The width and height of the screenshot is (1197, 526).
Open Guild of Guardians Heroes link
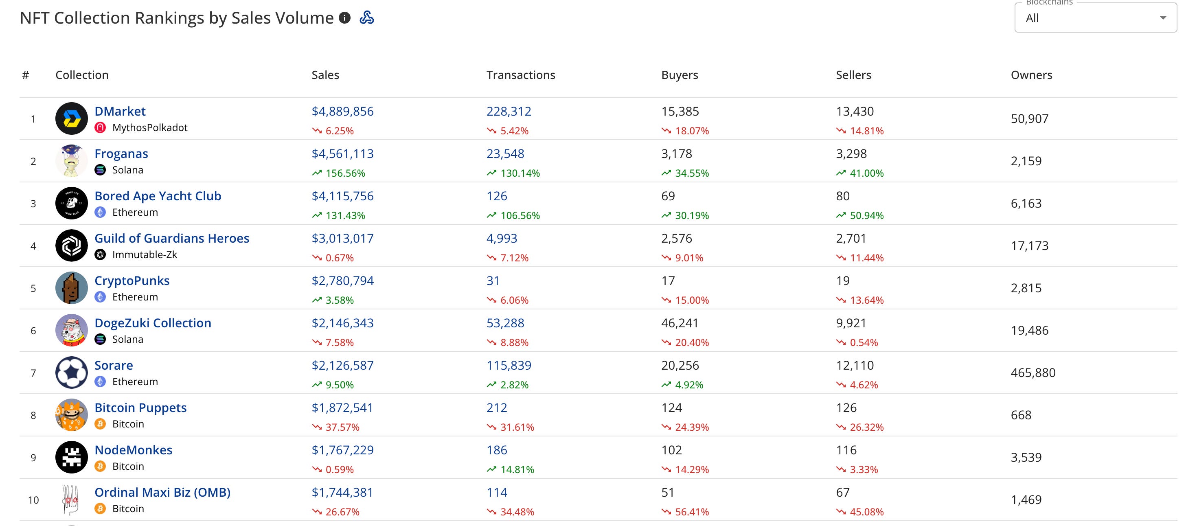pos(171,239)
